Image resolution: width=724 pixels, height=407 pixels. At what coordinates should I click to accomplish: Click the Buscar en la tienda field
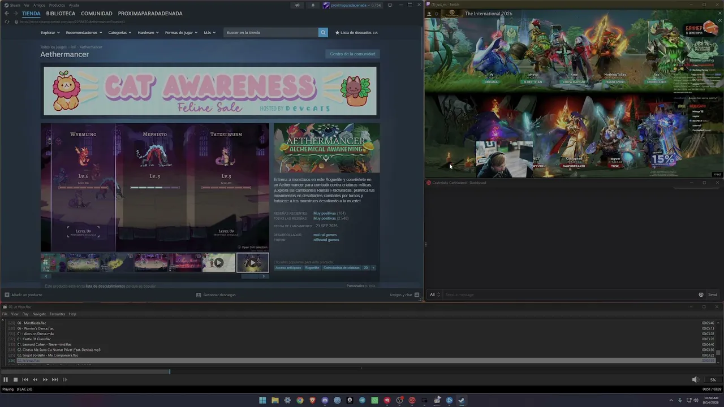(271, 33)
